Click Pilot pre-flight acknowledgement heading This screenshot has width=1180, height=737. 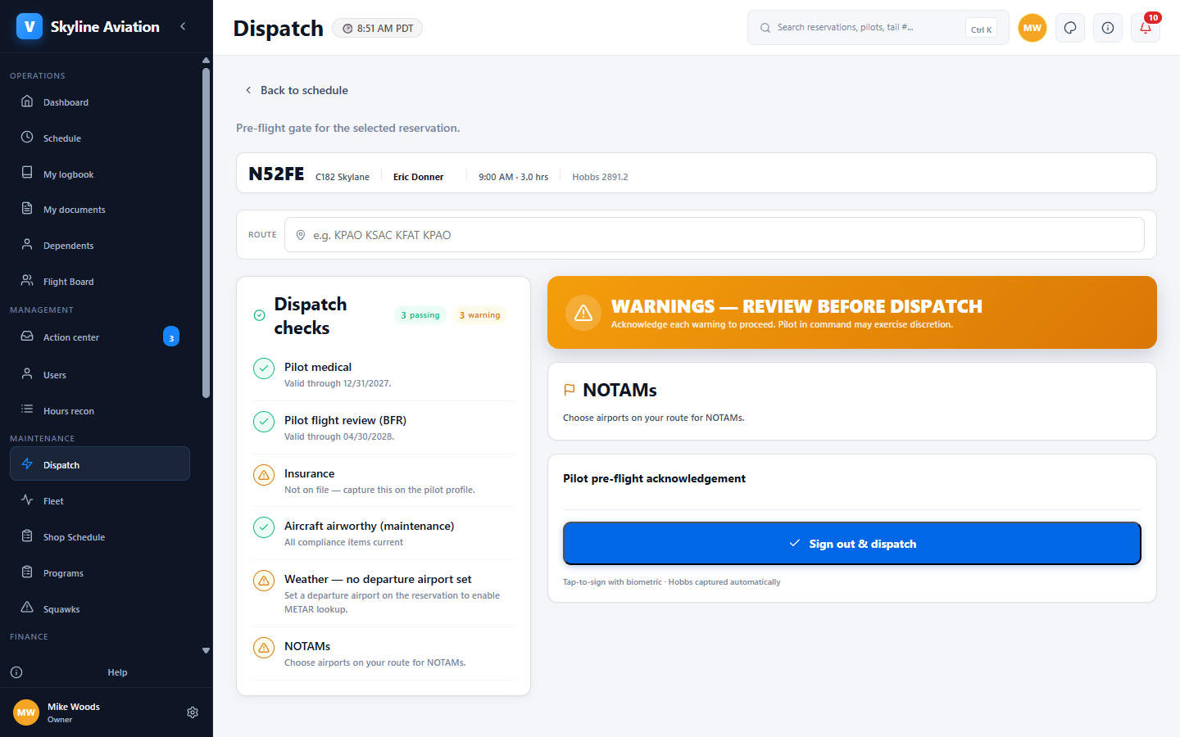pos(654,478)
